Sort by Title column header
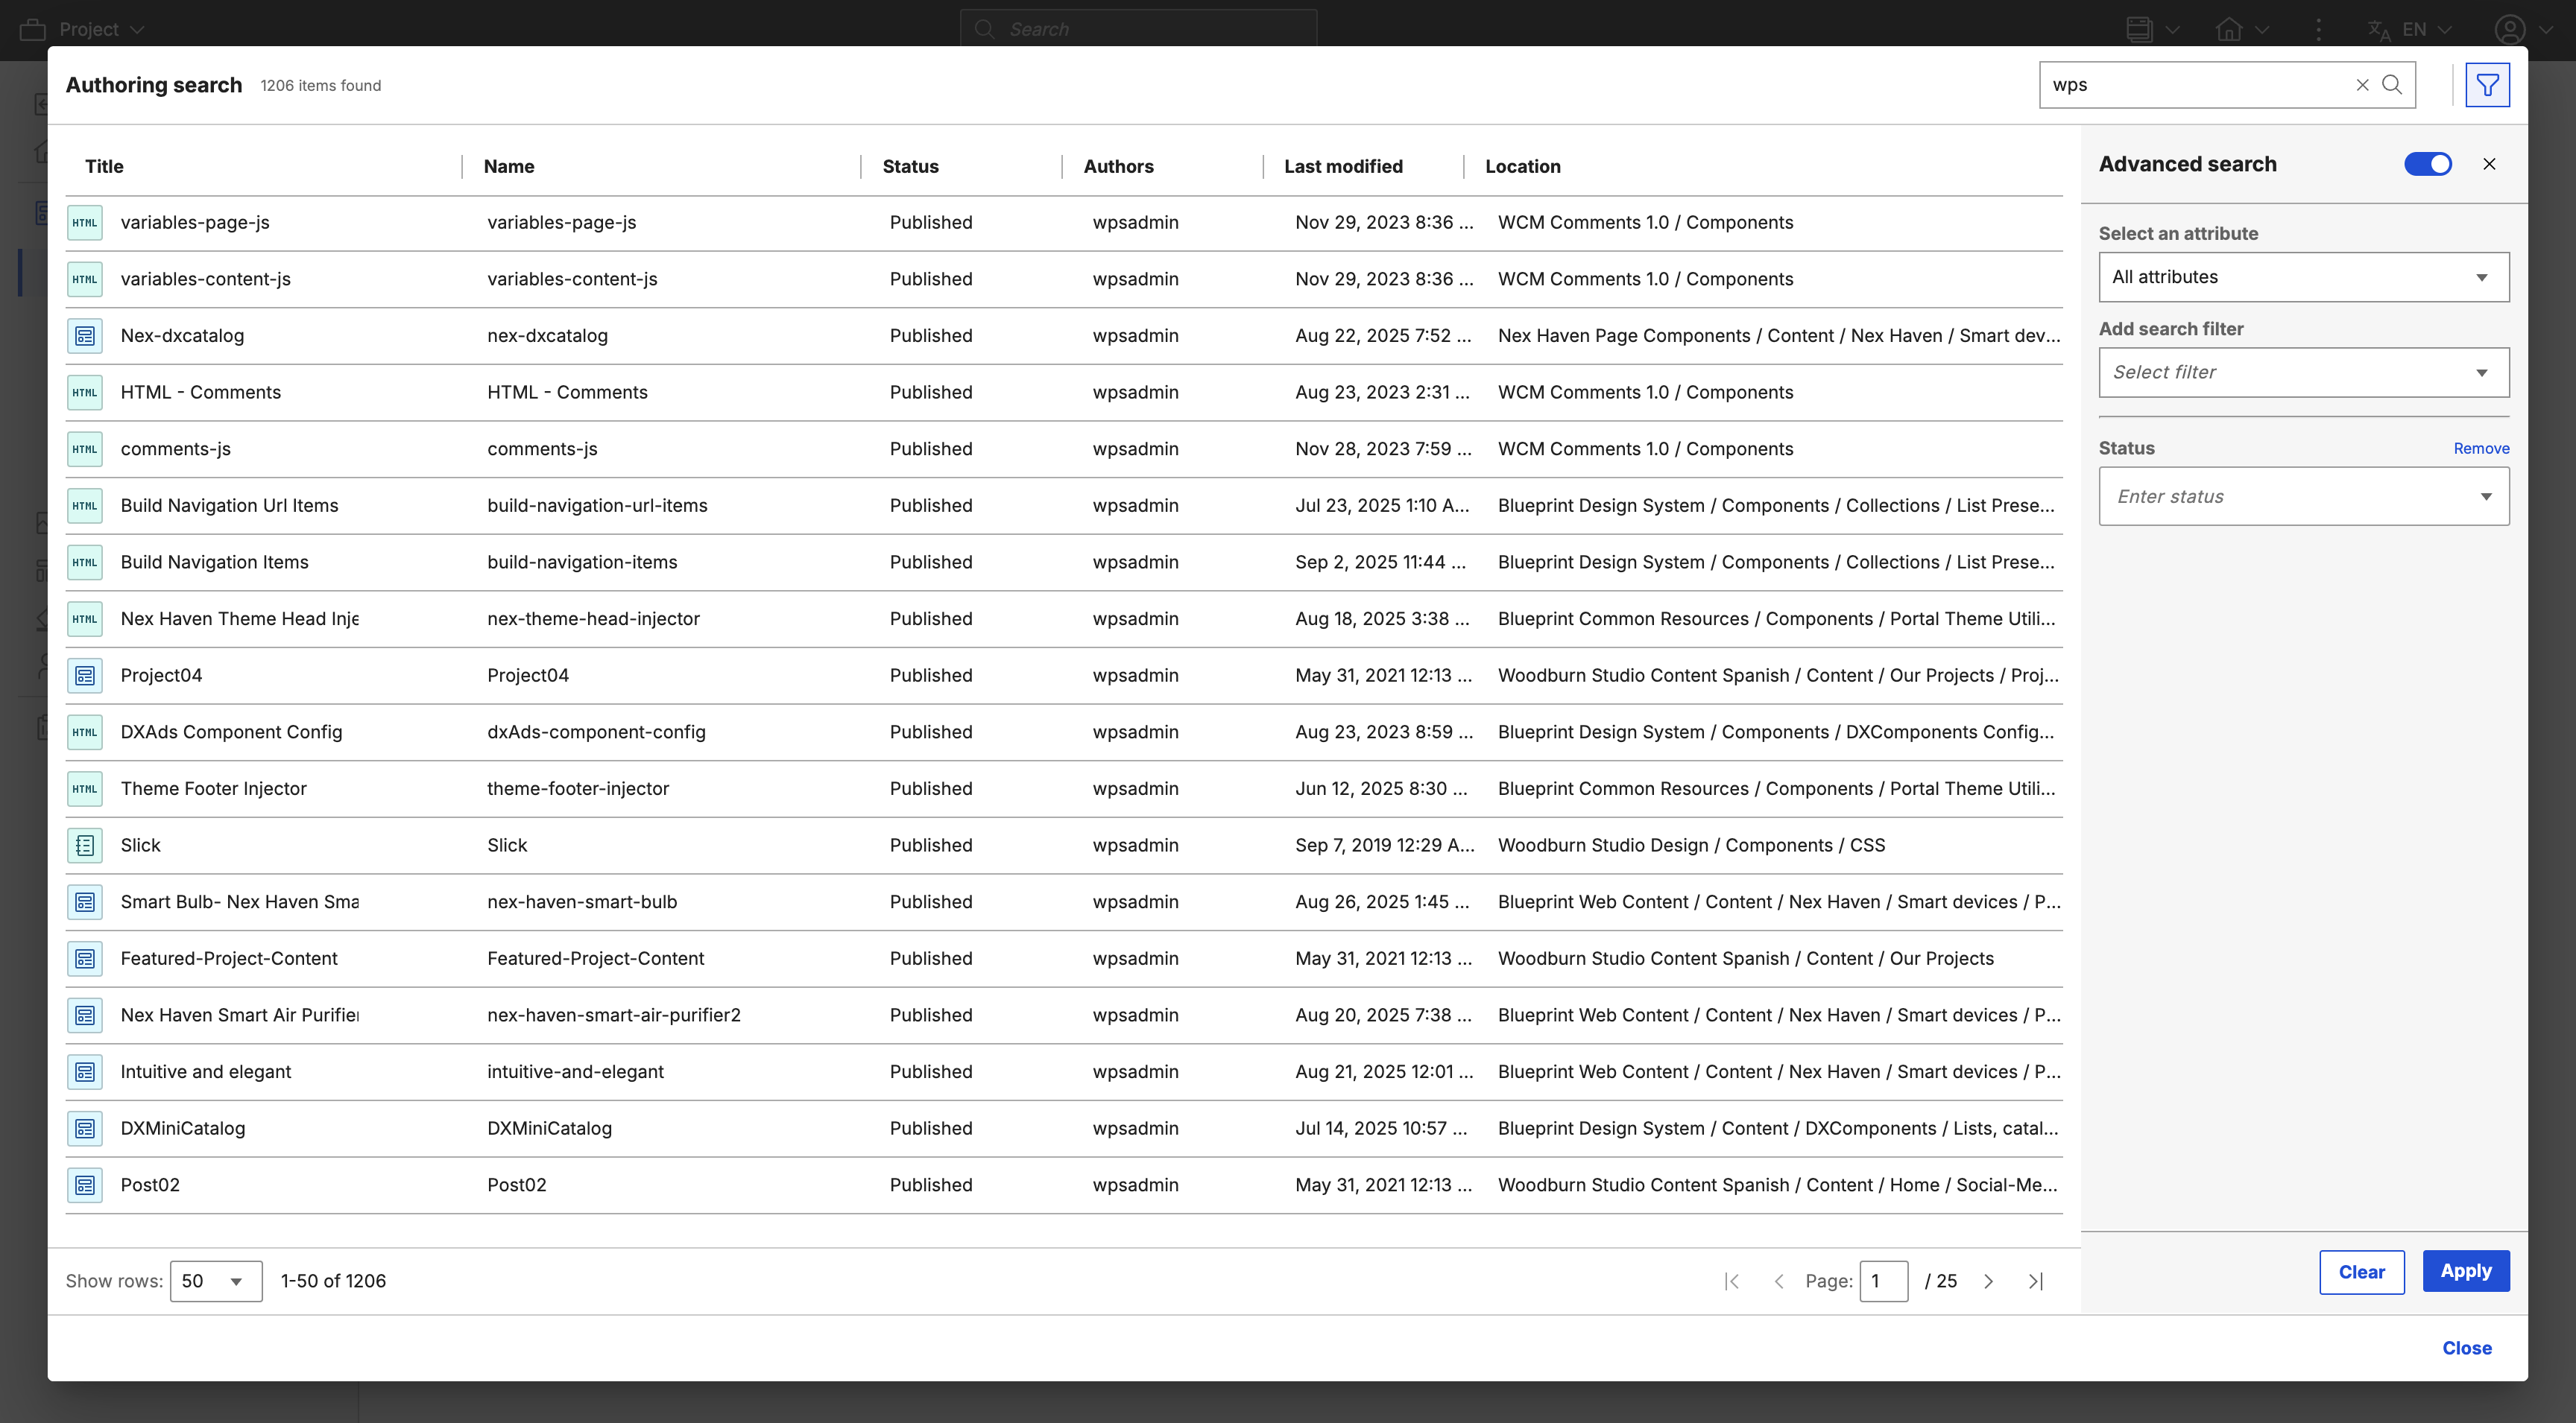 click(104, 167)
